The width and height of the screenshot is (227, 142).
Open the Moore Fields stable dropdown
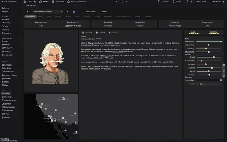point(11,2)
